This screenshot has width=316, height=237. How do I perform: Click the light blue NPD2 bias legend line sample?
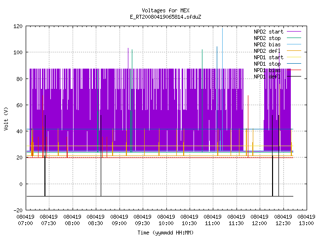coord(294,44)
